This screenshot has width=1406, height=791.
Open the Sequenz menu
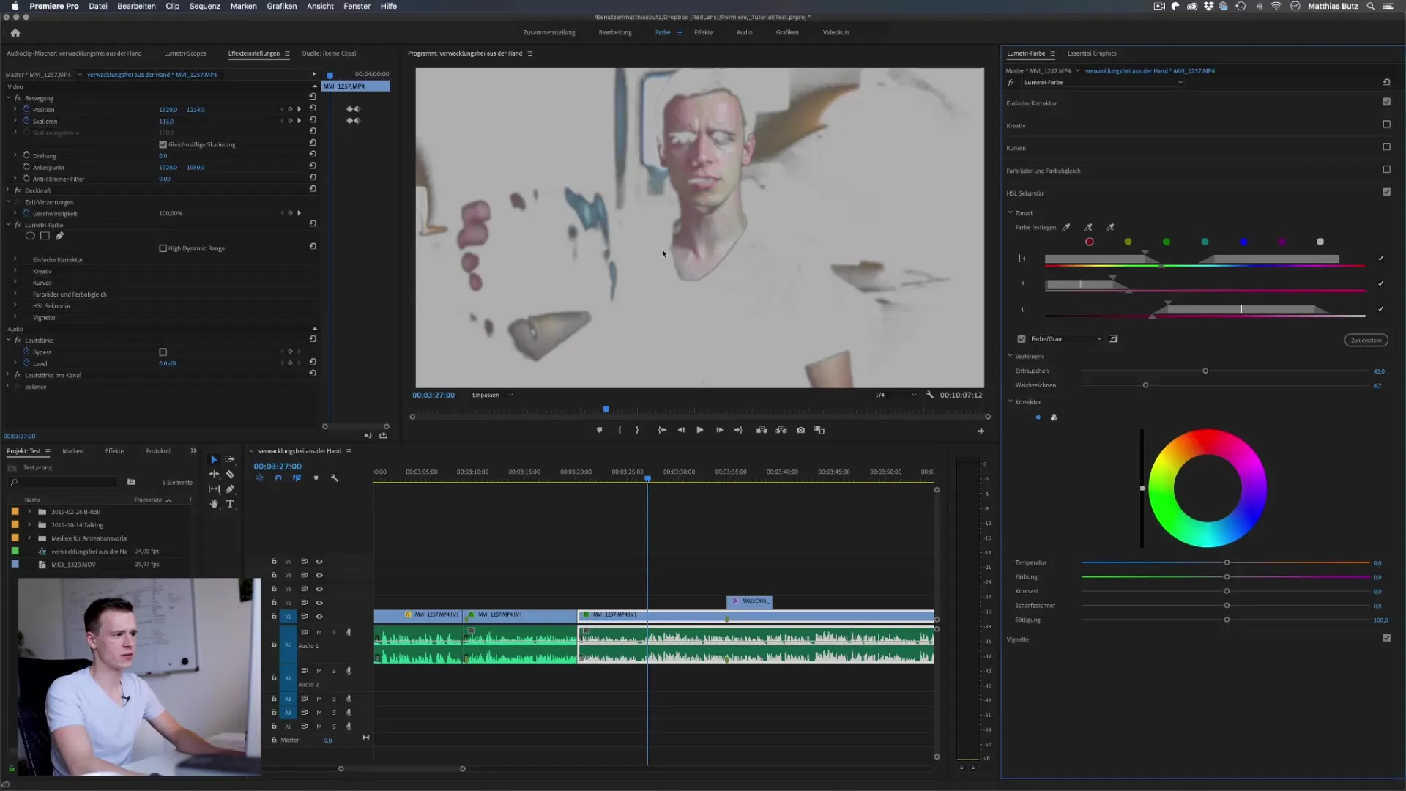[x=204, y=6]
